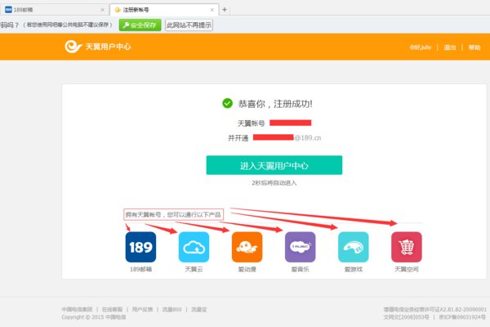This screenshot has width=490, height=327.
Task: Click the 189邮箱 label under icon
Action: (x=140, y=269)
